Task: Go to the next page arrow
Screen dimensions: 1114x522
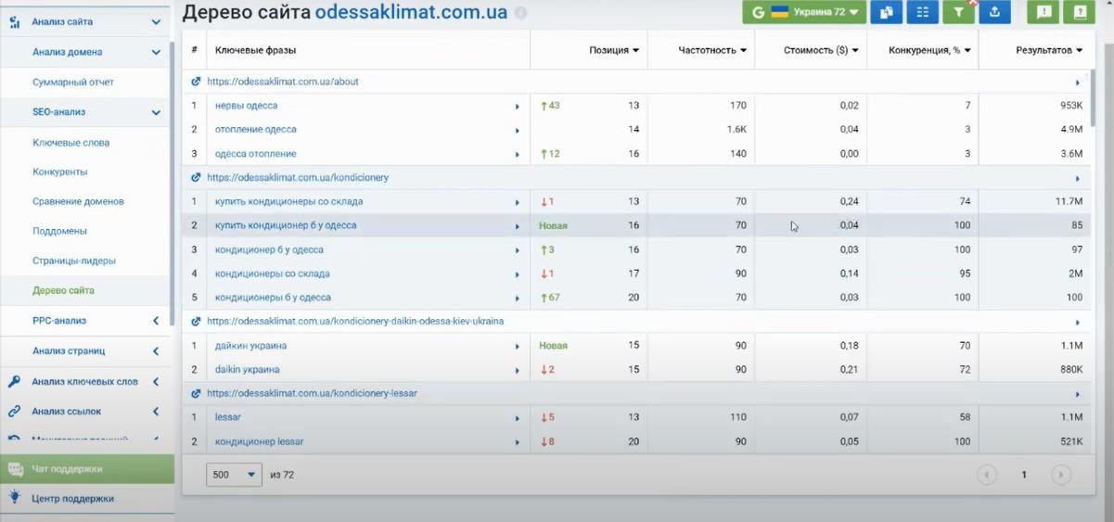Action: (x=1061, y=474)
